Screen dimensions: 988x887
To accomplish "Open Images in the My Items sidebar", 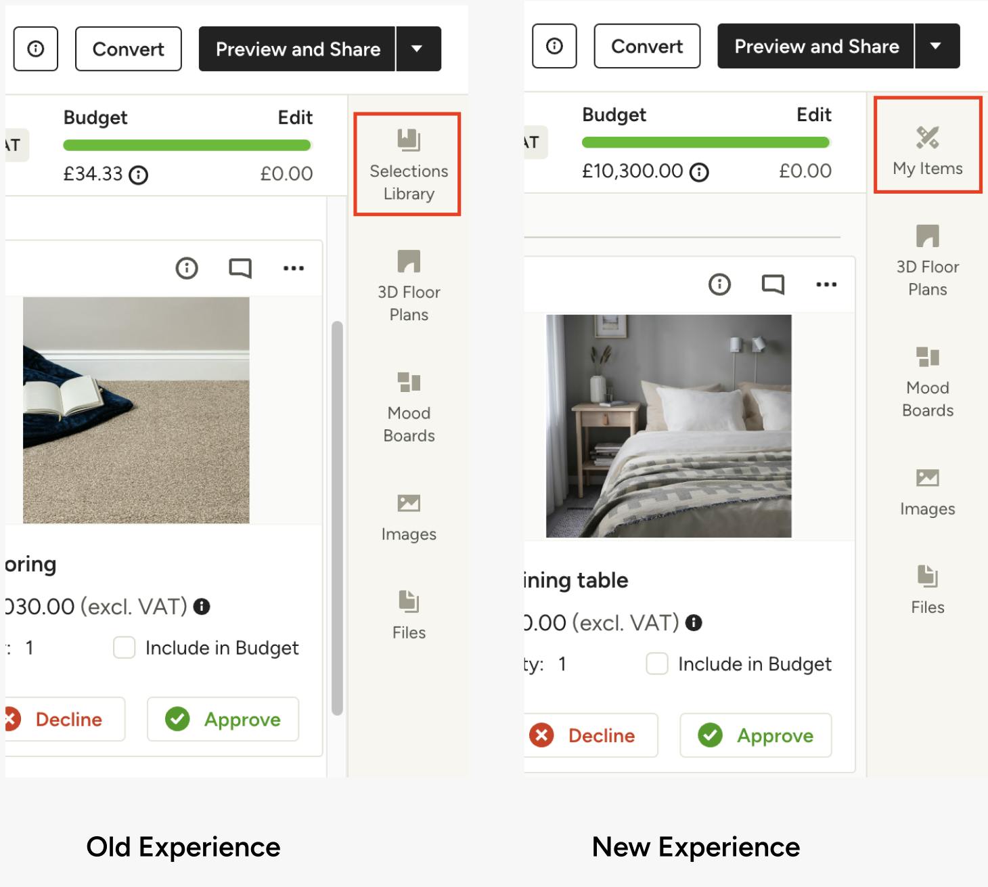I will 927,492.
